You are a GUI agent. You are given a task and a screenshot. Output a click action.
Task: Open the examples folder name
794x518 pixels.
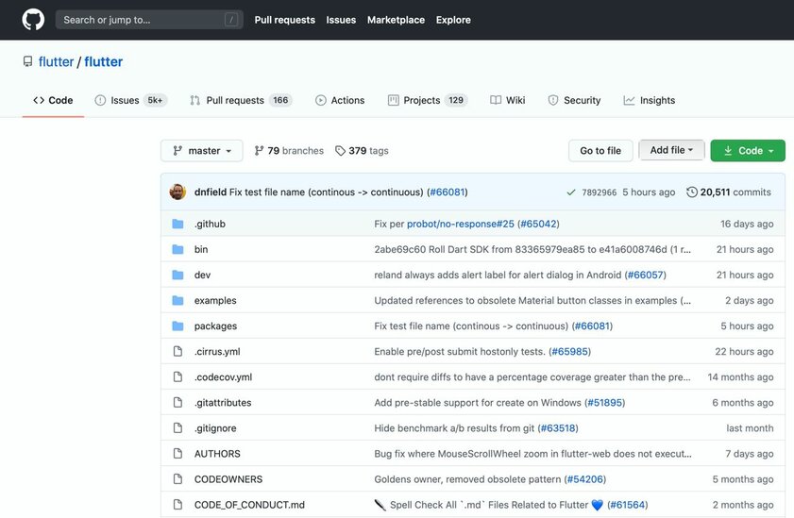[215, 300]
